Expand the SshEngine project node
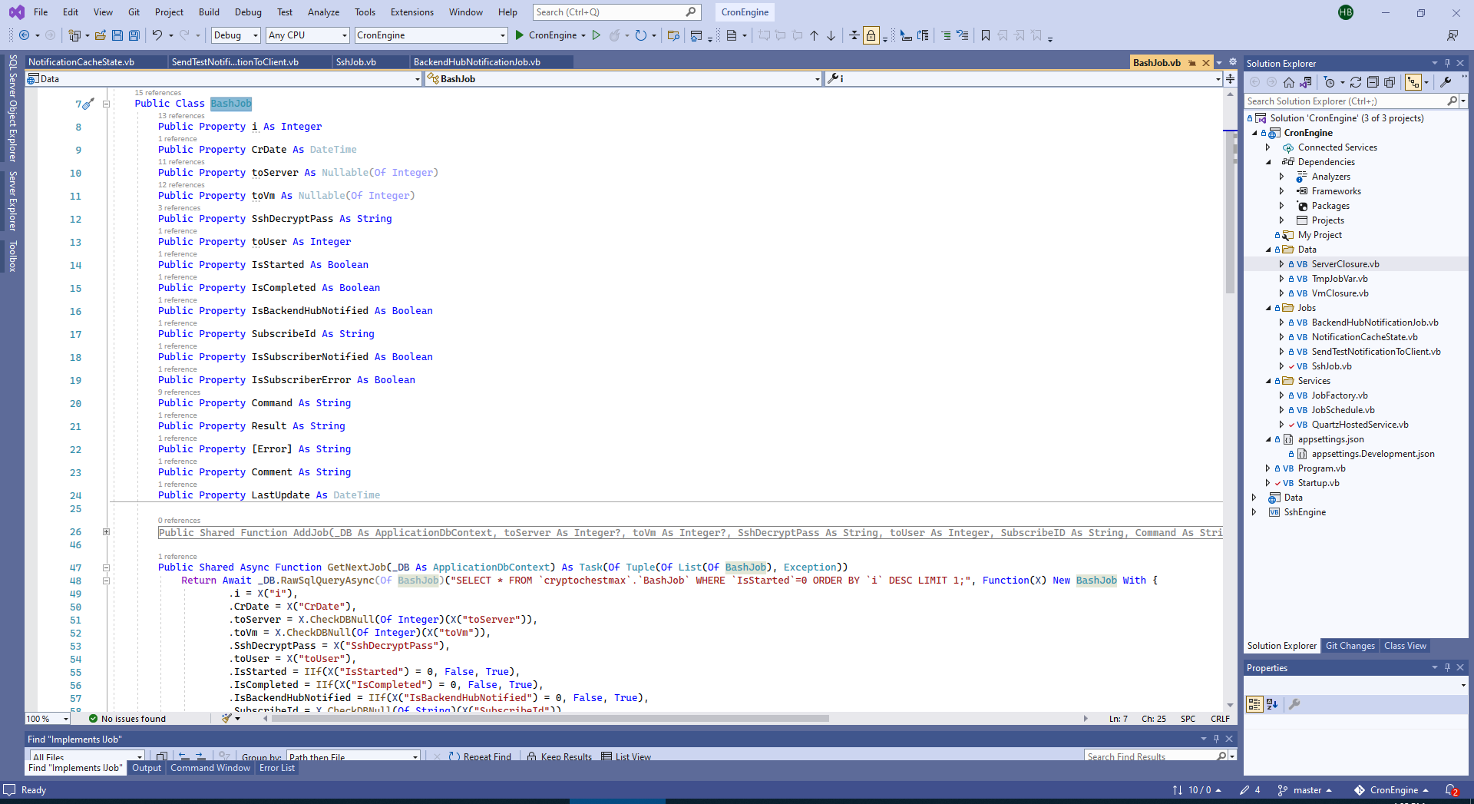1474x804 pixels. (1254, 512)
